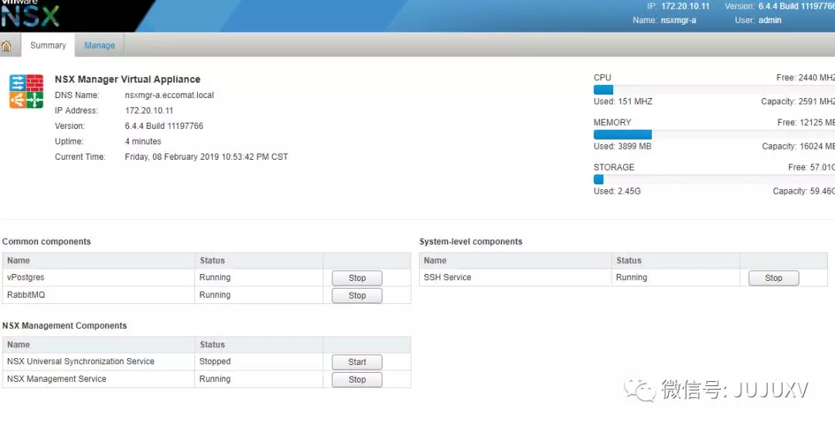Switch to the Manage tab
835x426 pixels.
click(x=100, y=46)
